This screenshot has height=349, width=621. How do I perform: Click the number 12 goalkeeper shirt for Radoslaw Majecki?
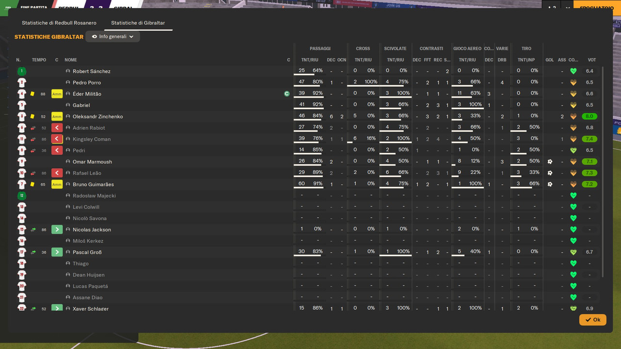click(x=21, y=196)
